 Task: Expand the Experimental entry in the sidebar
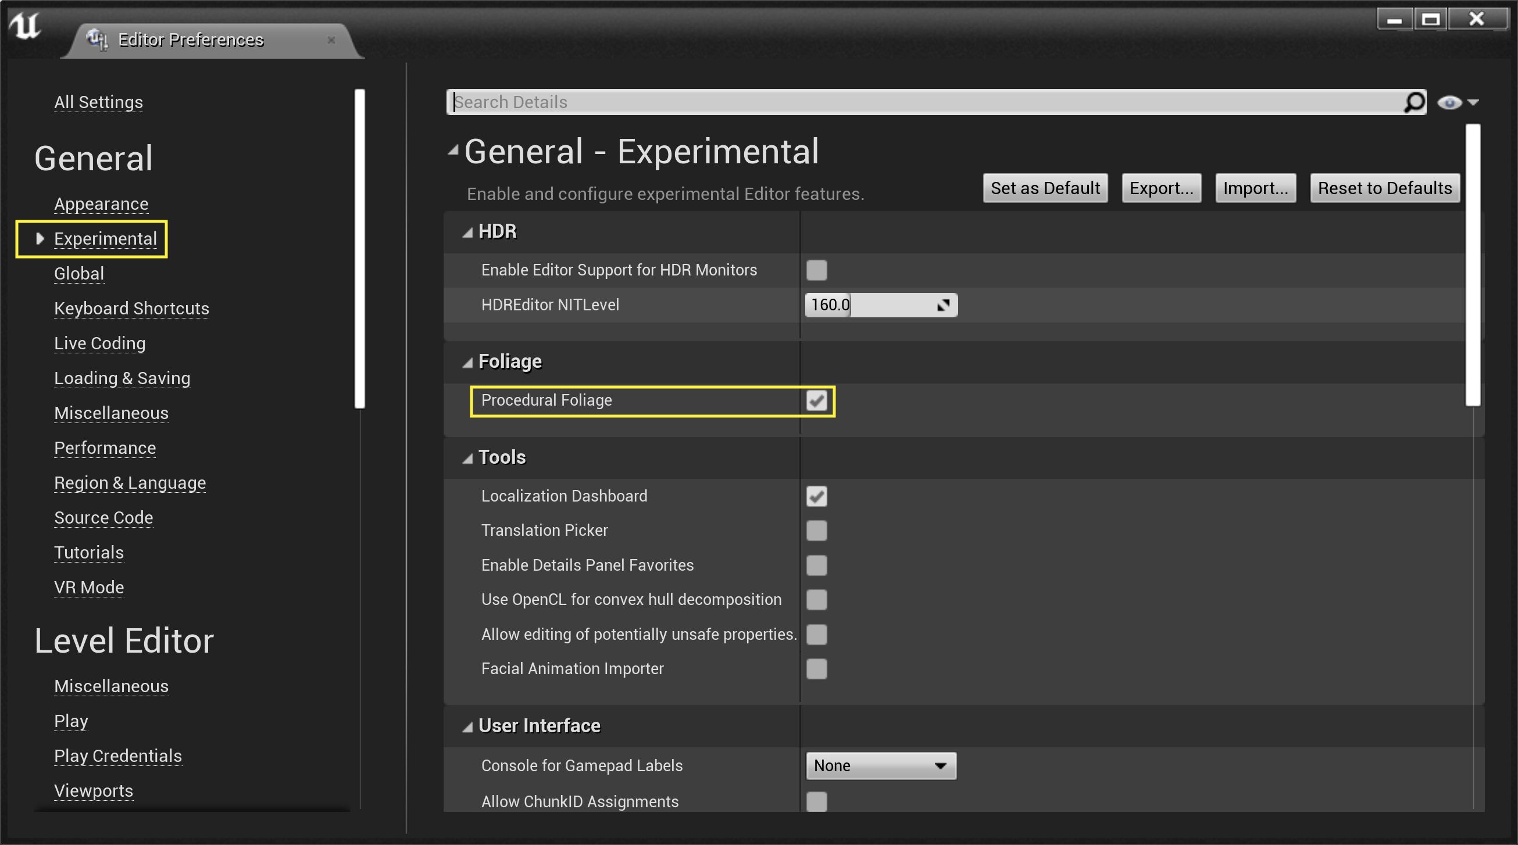point(39,238)
